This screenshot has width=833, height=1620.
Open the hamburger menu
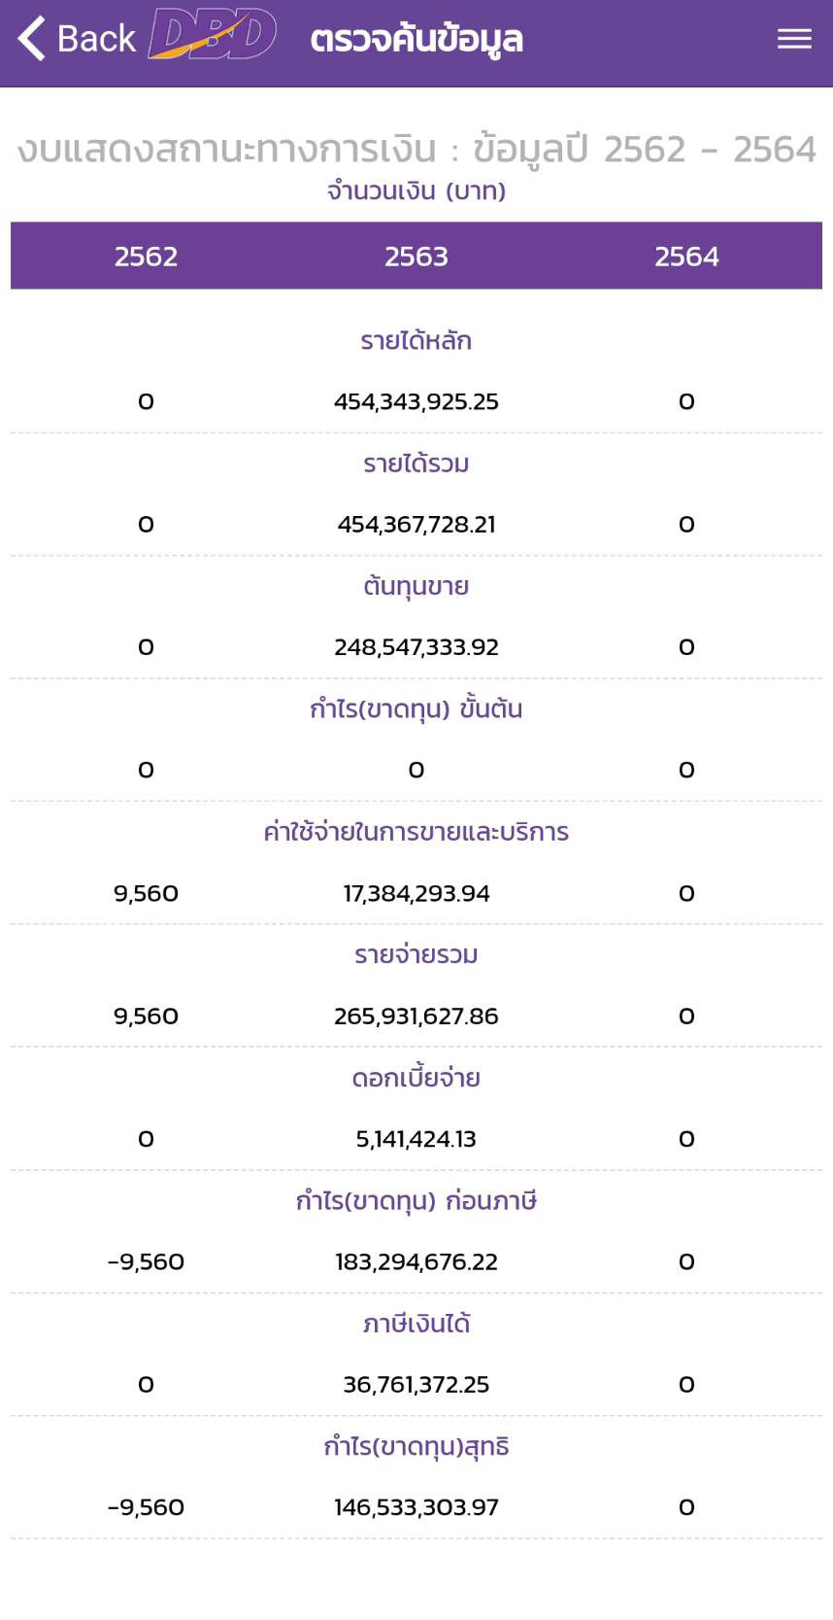pyautogui.click(x=794, y=39)
